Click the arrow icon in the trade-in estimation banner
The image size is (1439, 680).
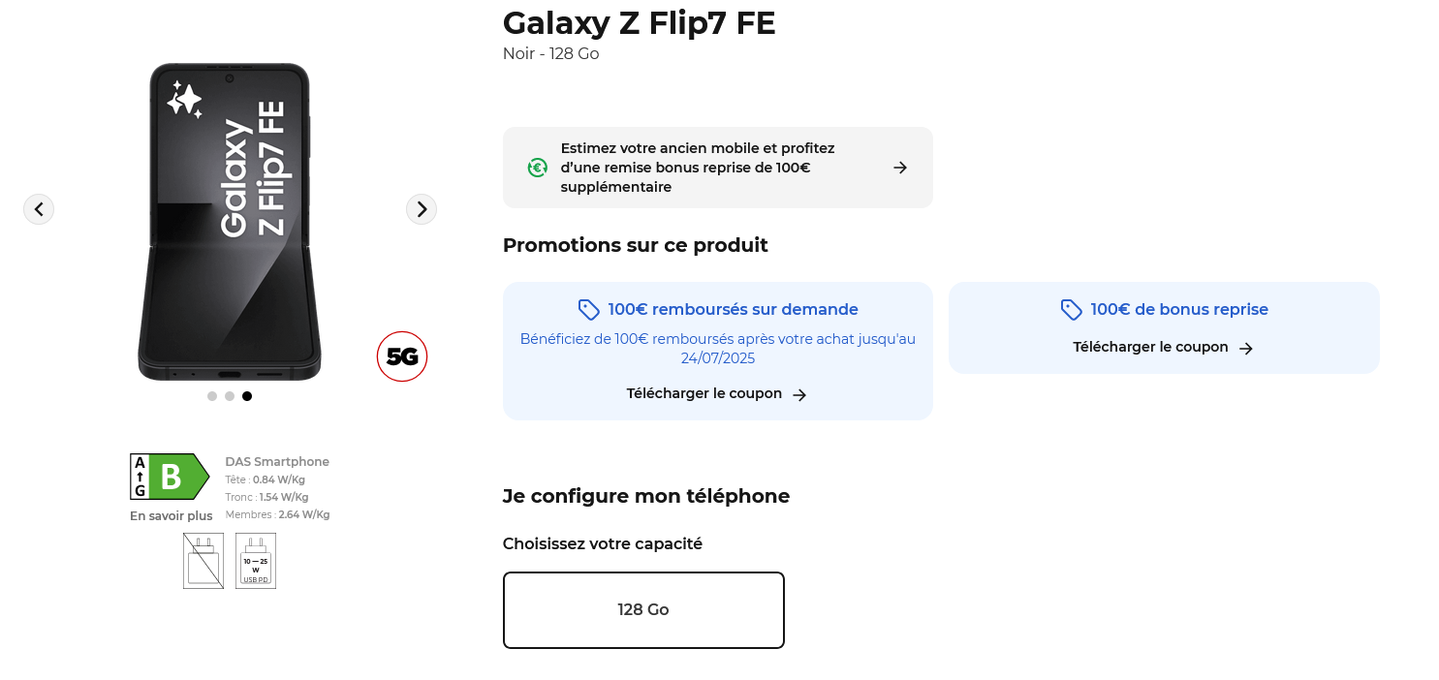tap(899, 168)
